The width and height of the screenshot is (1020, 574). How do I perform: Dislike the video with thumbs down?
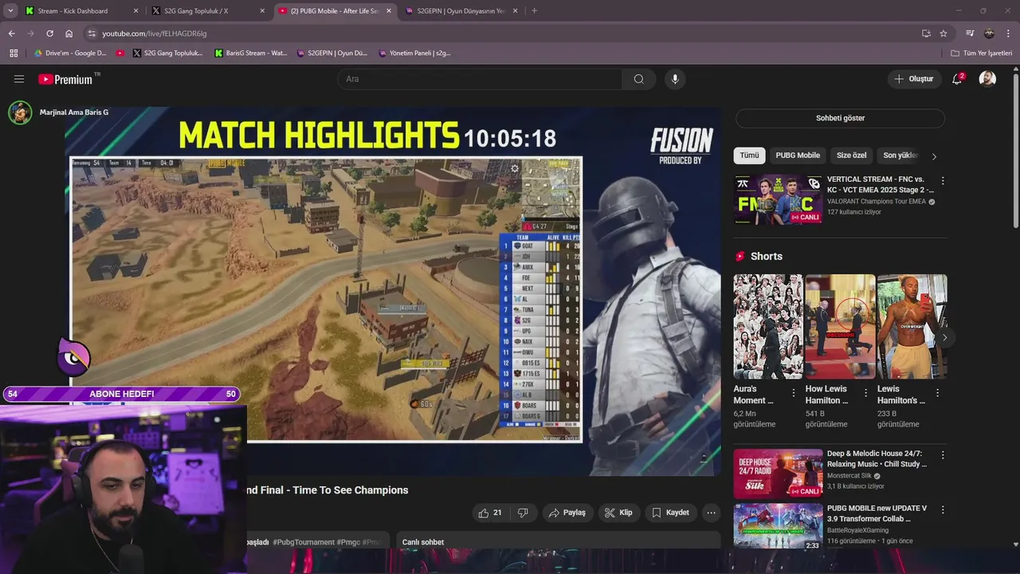coord(524,513)
